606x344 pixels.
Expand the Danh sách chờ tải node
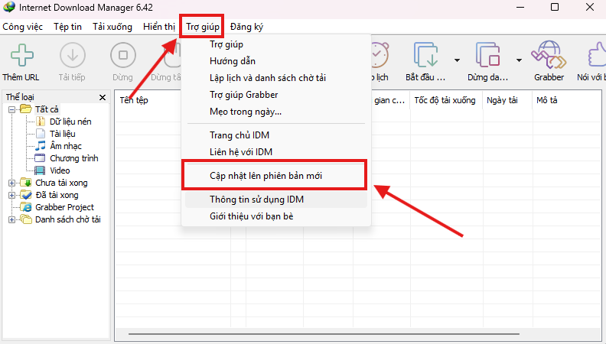point(12,219)
